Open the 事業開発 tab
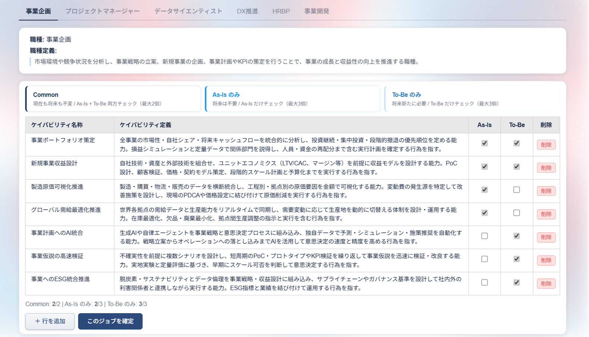The height and width of the screenshot is (337, 589). pyautogui.click(x=316, y=11)
